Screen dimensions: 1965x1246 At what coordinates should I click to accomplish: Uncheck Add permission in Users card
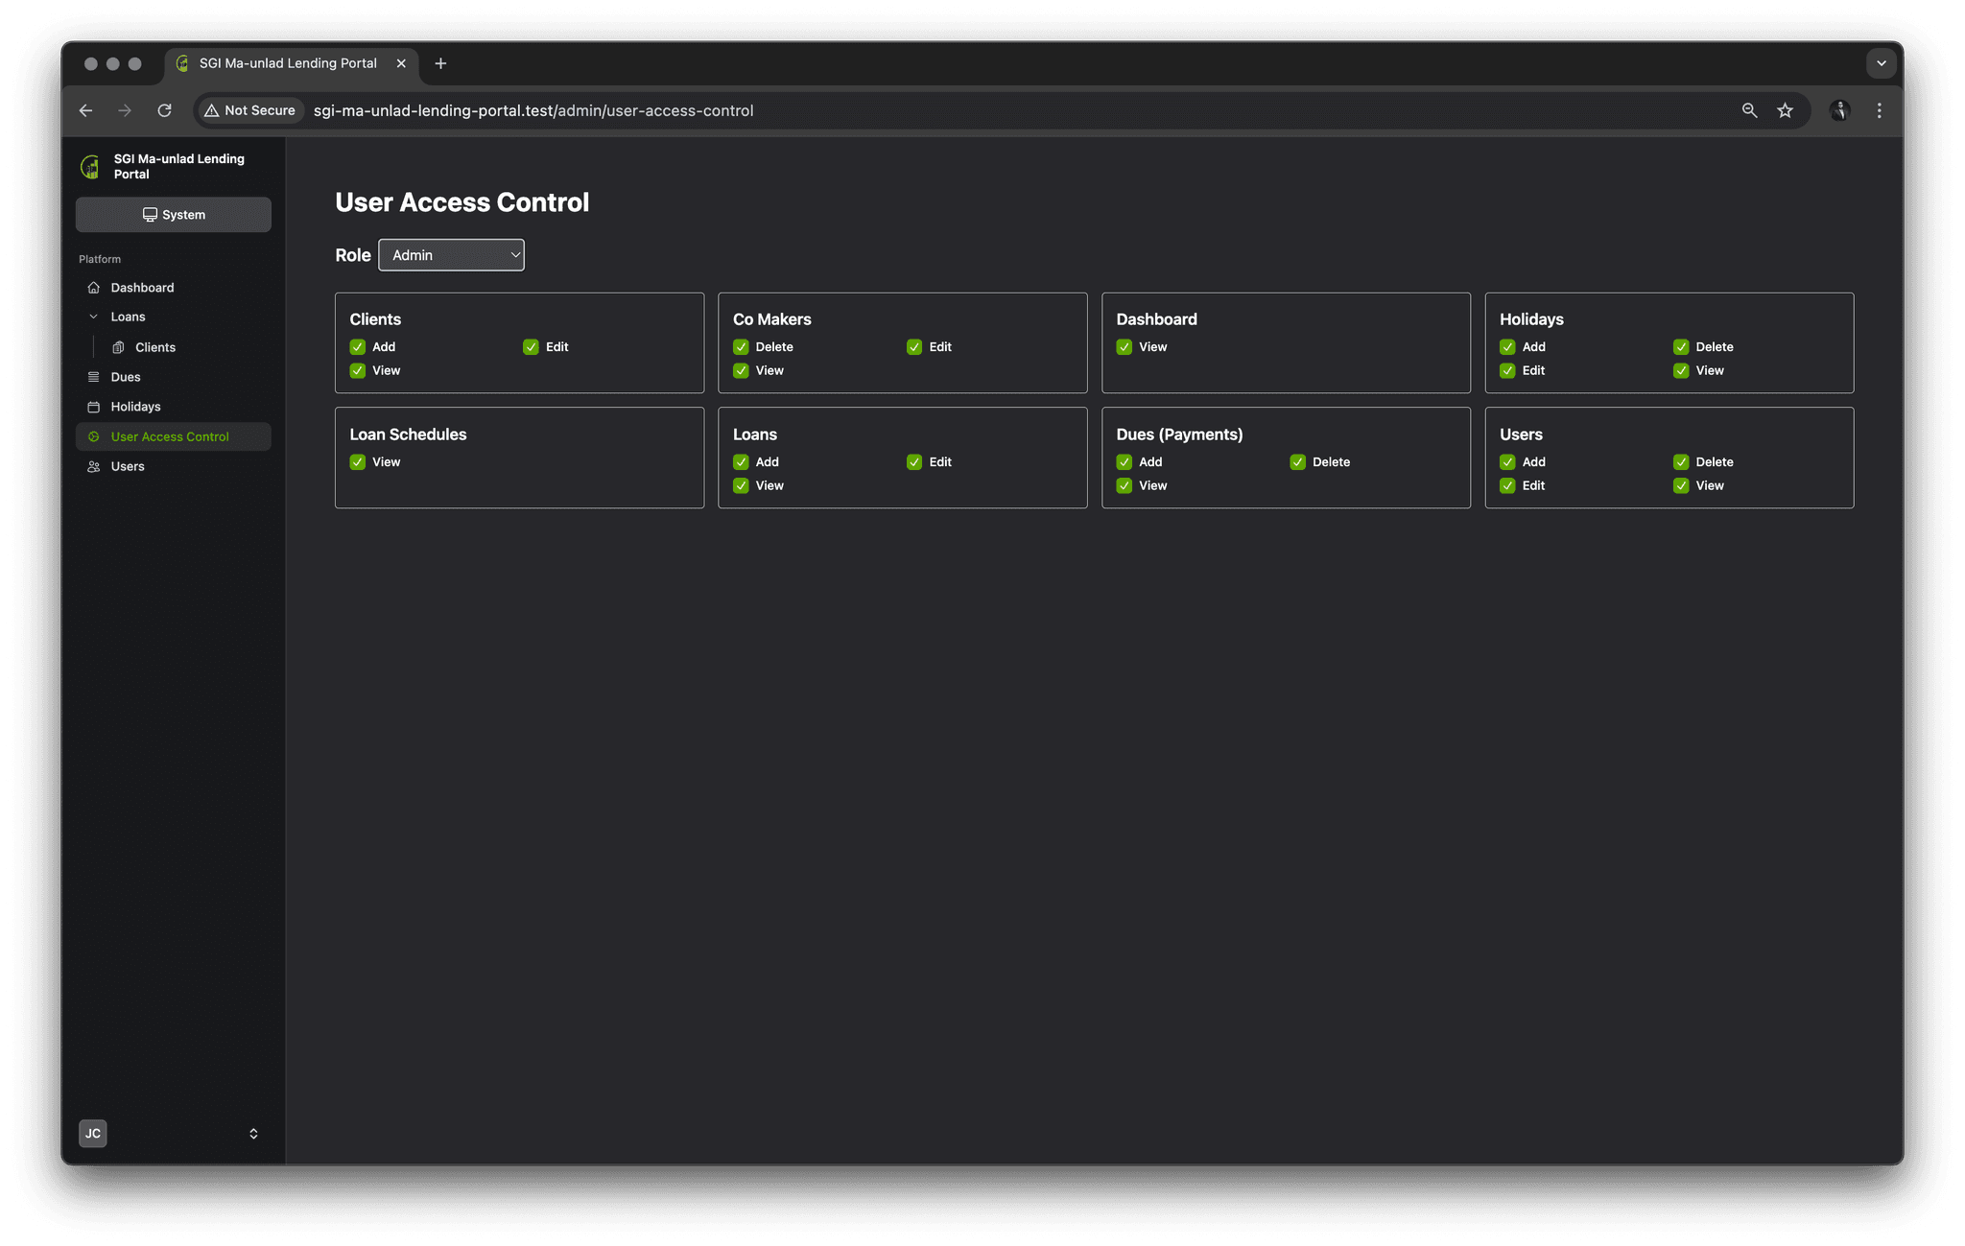[1507, 461]
